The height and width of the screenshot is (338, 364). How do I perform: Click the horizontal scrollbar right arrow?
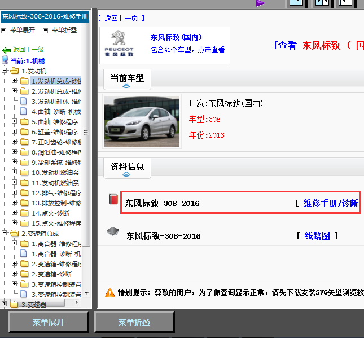tap(77, 302)
